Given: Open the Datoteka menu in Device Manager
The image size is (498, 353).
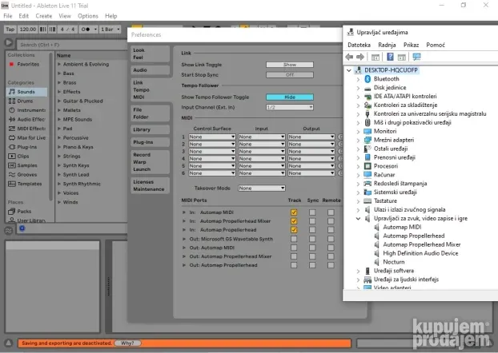Looking at the screenshot, I should tap(359, 45).
